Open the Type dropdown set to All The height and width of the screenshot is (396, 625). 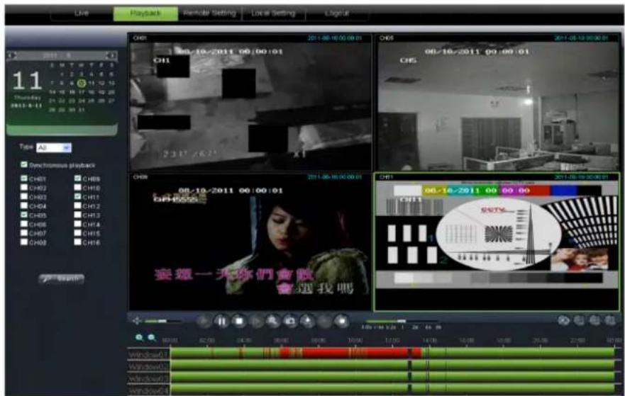(54, 147)
